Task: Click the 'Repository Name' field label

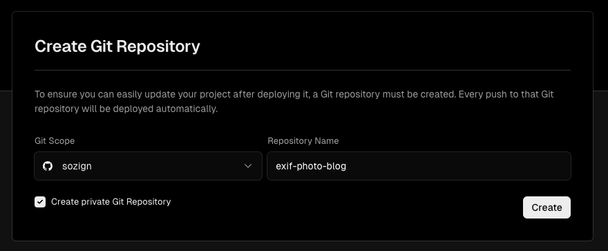Action: point(303,141)
